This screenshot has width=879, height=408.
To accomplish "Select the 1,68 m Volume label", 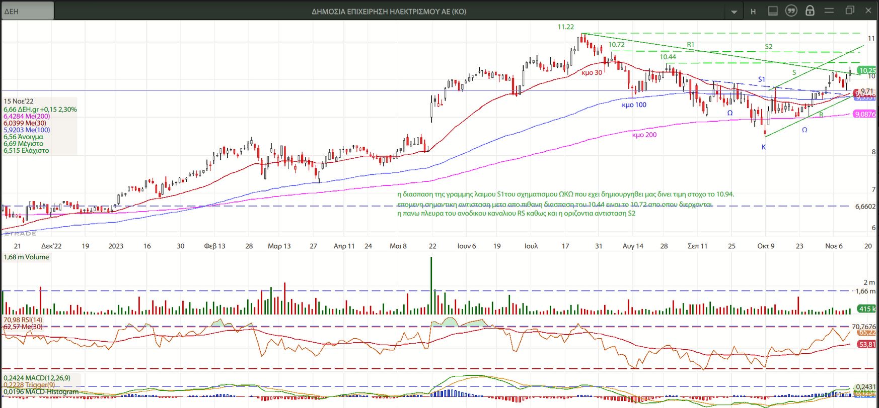I will (x=26, y=257).
